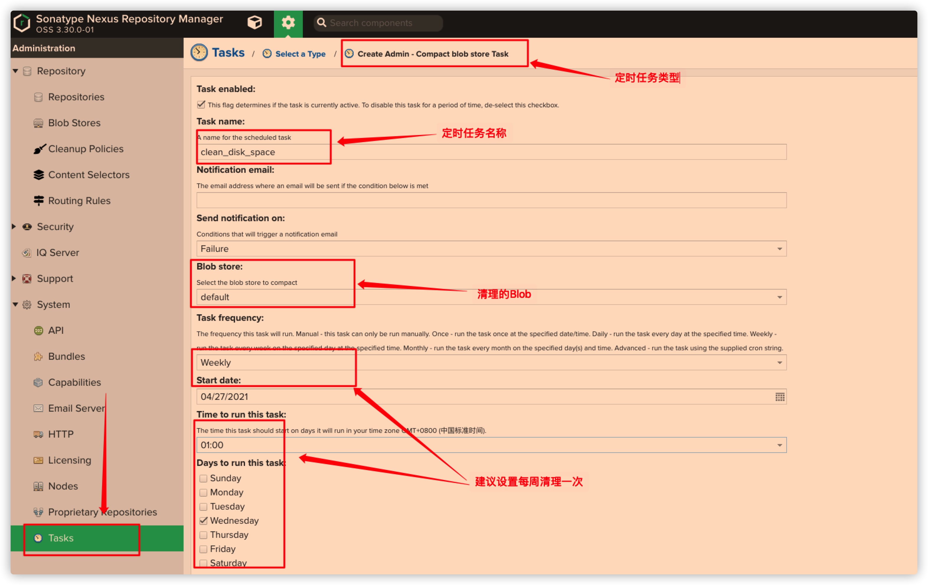
Task: Expand the Security tree node
Action: (14, 227)
